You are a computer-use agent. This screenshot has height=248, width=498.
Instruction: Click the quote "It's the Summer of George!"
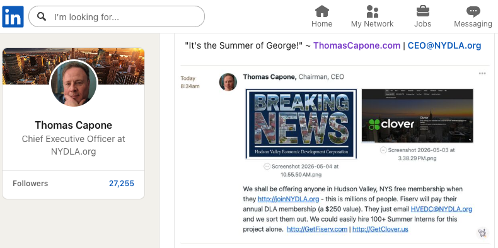click(243, 45)
